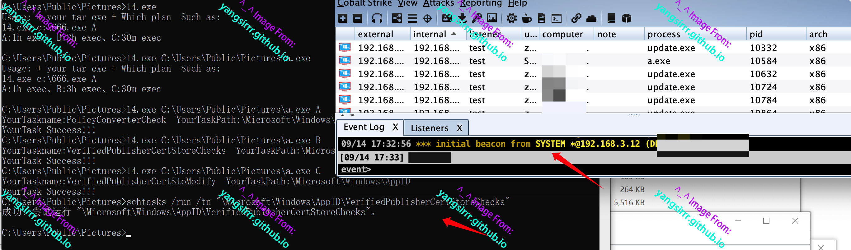Click update.exe in the pid 10332 row

671,48
